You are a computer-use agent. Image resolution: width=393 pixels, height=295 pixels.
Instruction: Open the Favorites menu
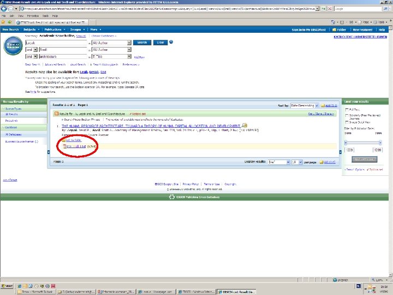[x=33, y=16]
